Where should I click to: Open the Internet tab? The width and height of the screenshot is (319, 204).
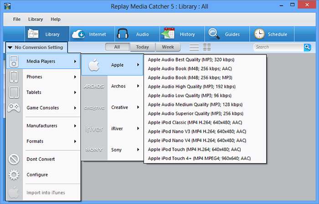92,34
